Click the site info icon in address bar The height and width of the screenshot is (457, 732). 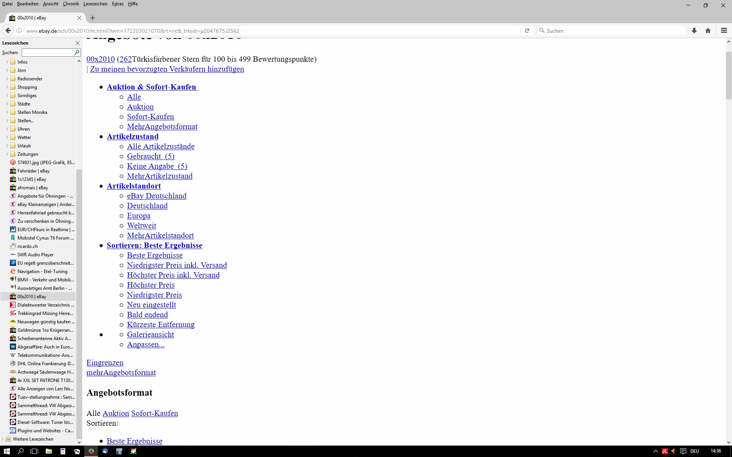pyautogui.click(x=19, y=31)
